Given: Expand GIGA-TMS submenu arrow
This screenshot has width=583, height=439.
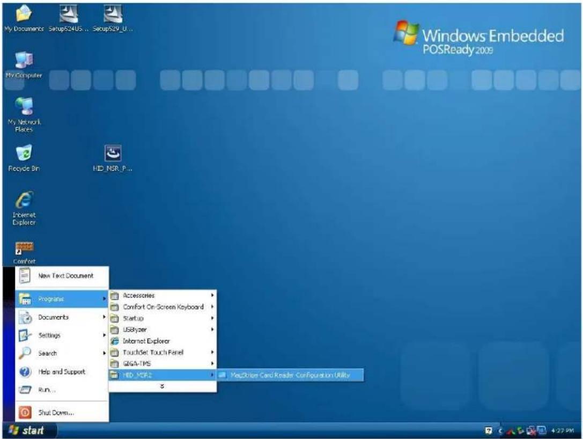Looking at the screenshot, I should coord(212,363).
